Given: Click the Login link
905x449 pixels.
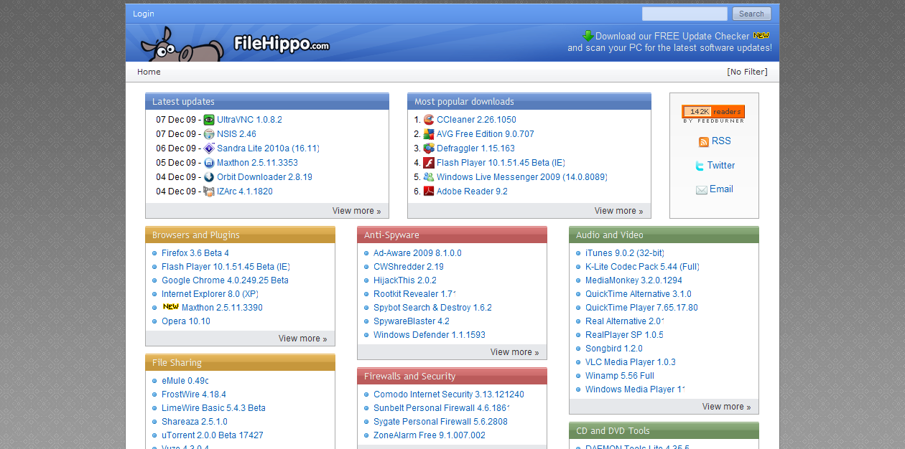Looking at the screenshot, I should [x=144, y=14].
